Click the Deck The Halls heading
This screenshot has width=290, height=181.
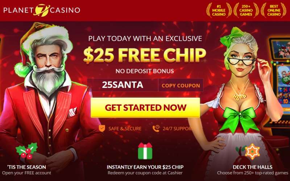pyautogui.click(x=252, y=167)
